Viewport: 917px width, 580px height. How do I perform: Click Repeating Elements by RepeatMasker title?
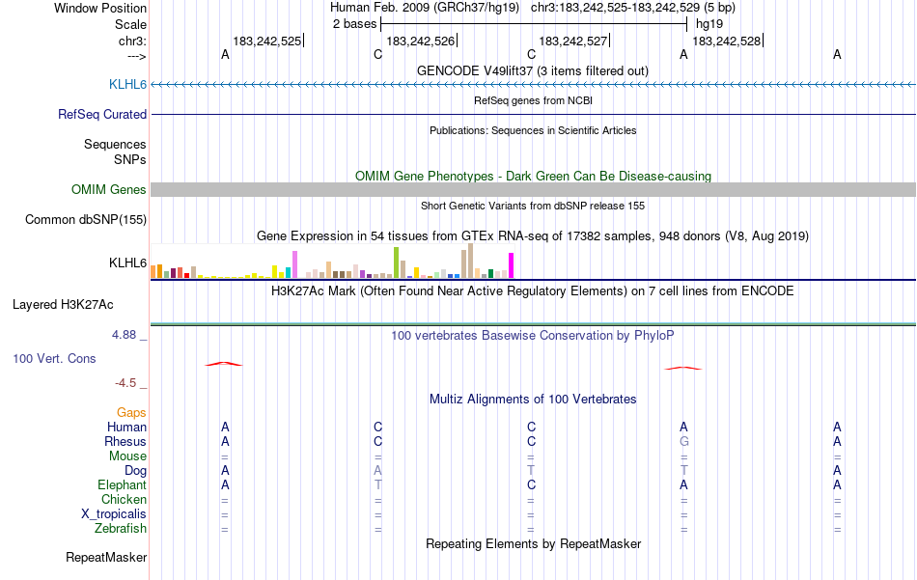pyautogui.click(x=534, y=543)
